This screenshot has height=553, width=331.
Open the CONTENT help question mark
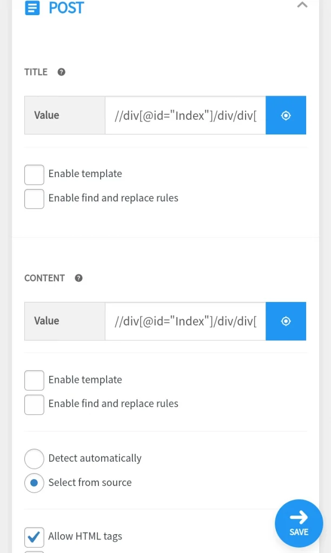[x=79, y=278]
